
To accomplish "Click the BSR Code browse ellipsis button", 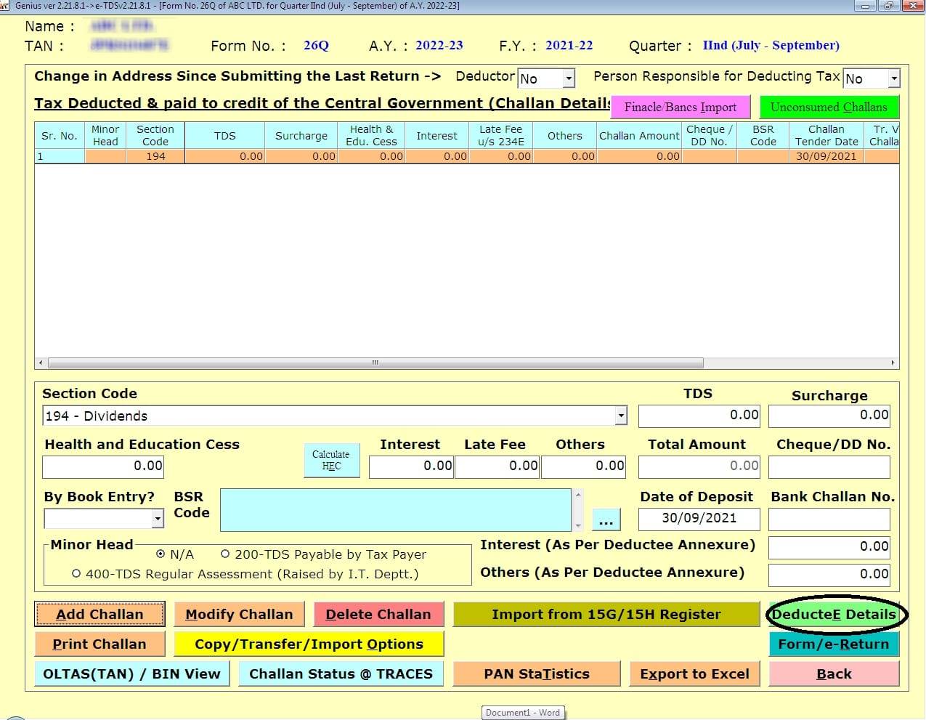I will (606, 520).
